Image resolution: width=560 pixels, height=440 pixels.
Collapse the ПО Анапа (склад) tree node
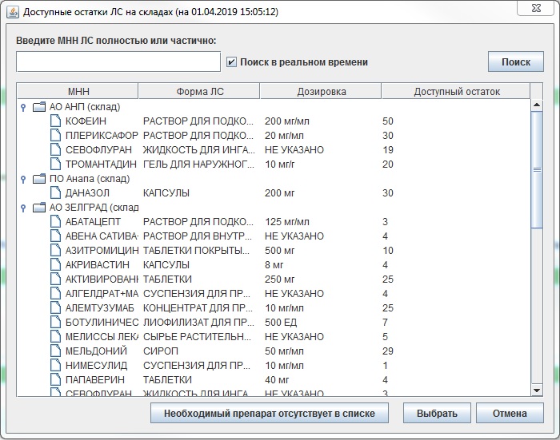[23, 179]
